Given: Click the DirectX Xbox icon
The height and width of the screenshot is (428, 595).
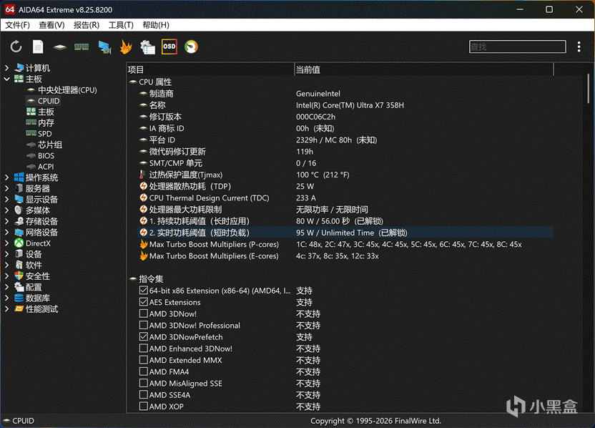Looking at the screenshot, I should (x=19, y=243).
